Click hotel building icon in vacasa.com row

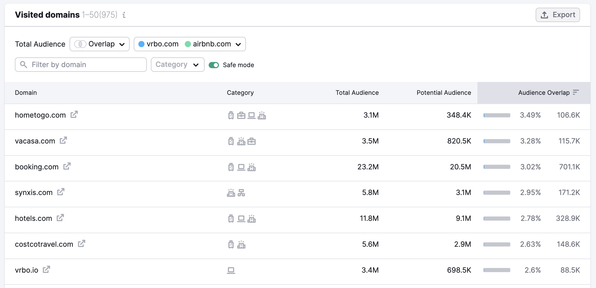pyautogui.click(x=241, y=141)
